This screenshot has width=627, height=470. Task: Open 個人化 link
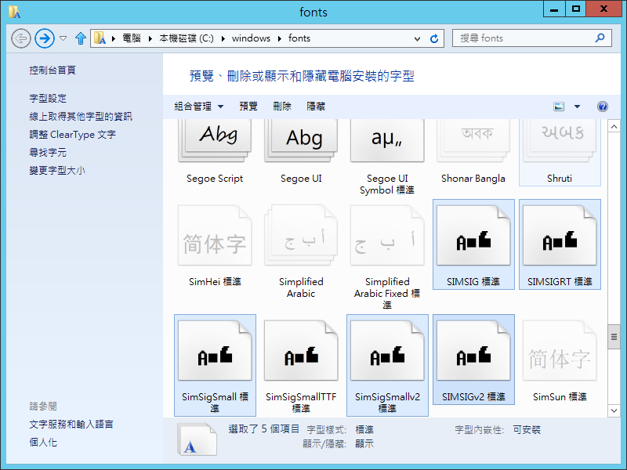pos(43,442)
